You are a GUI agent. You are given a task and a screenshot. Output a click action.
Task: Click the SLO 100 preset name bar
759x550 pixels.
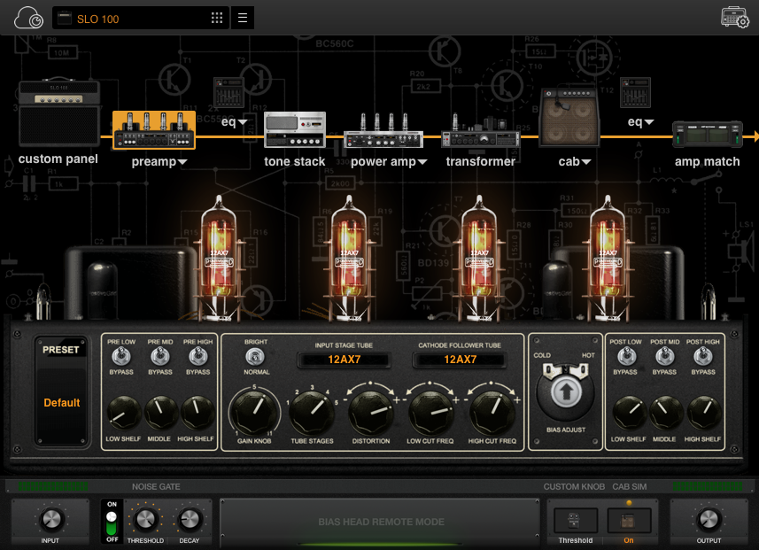coord(133,17)
